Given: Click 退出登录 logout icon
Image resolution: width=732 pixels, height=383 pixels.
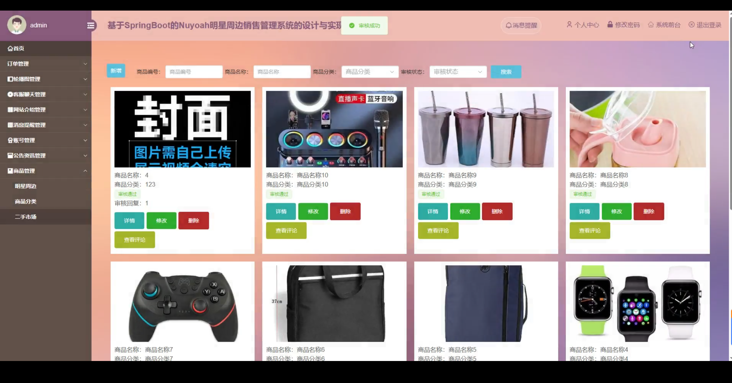Looking at the screenshot, I should [705, 25].
